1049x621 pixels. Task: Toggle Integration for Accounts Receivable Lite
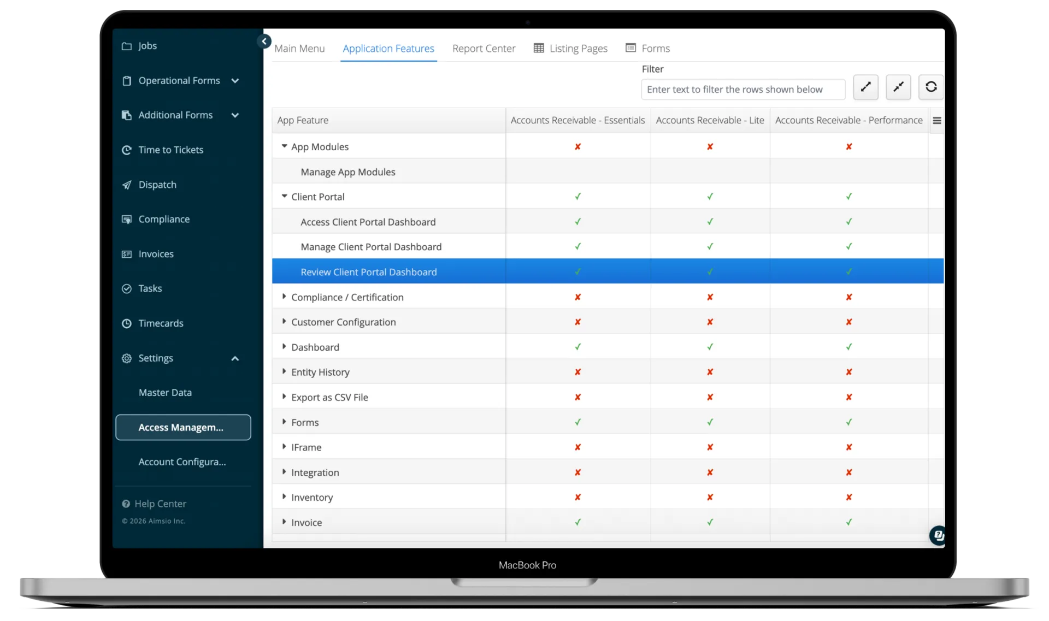coord(710,472)
